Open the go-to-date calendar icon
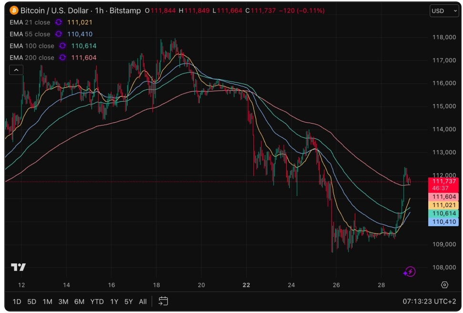Viewport: 463px width, 313px height. click(163, 301)
